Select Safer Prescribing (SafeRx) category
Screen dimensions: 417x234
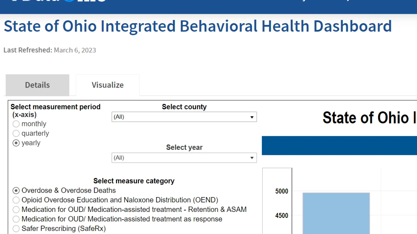click(x=16, y=229)
